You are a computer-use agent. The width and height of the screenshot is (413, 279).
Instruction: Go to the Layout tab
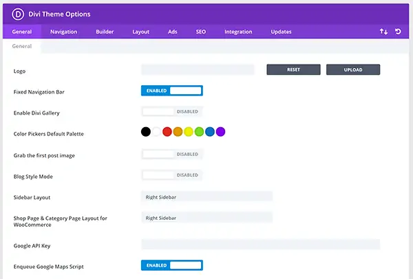[140, 32]
